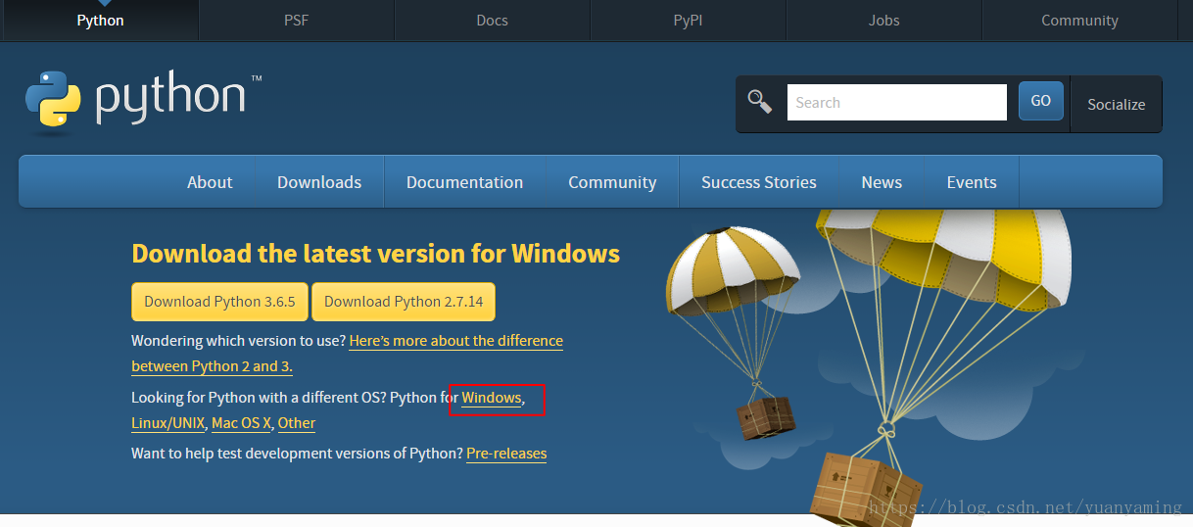The image size is (1193, 527).
Task: Open the Events navigation menu
Action: [972, 182]
